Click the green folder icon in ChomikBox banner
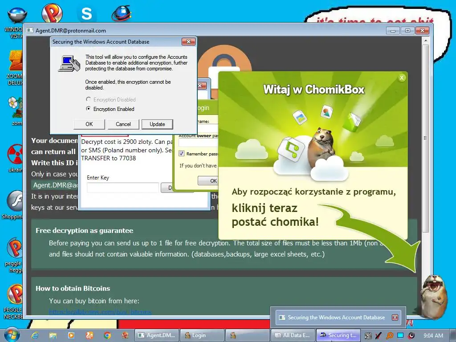 click(x=352, y=122)
